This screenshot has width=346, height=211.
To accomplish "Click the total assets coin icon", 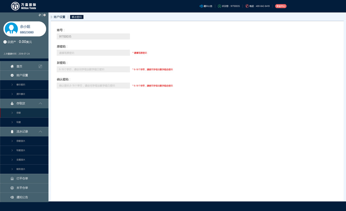I will (5, 42).
